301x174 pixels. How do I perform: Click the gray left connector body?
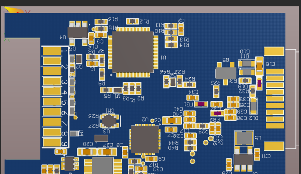click(21, 98)
